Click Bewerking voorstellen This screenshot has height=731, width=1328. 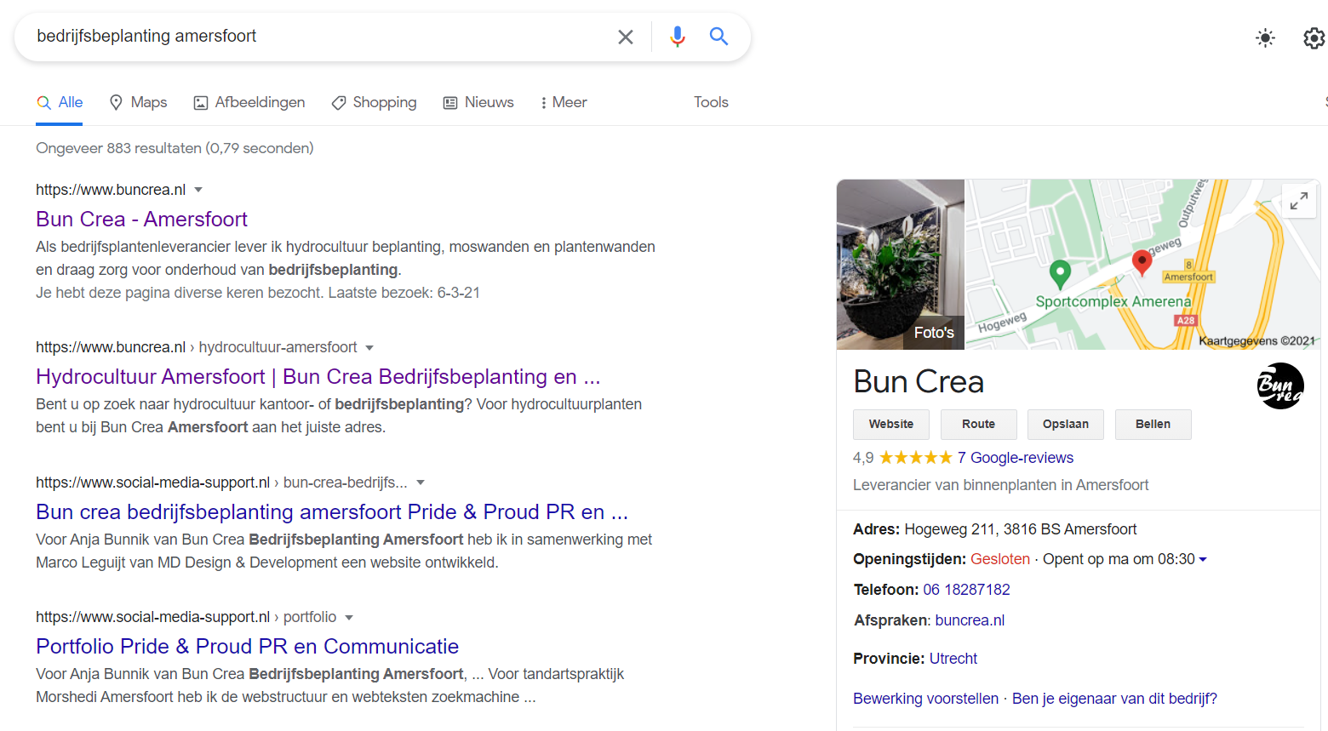(926, 699)
